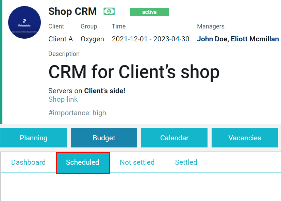Viewport: 281px width, 201px height.
Task: Click the CRM for Client's shop heading
Action: coord(134,72)
